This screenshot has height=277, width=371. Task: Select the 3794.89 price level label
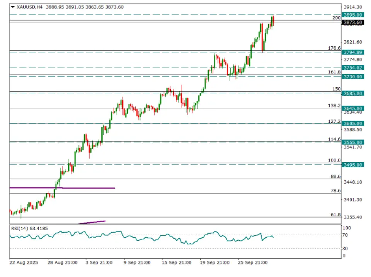(353, 52)
